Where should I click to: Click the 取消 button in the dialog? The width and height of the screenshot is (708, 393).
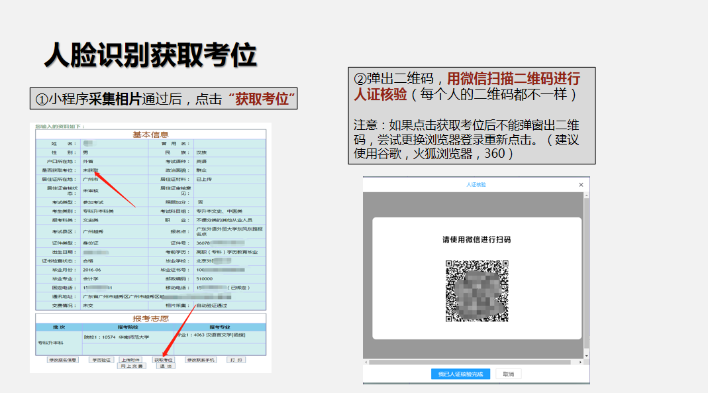pos(509,374)
